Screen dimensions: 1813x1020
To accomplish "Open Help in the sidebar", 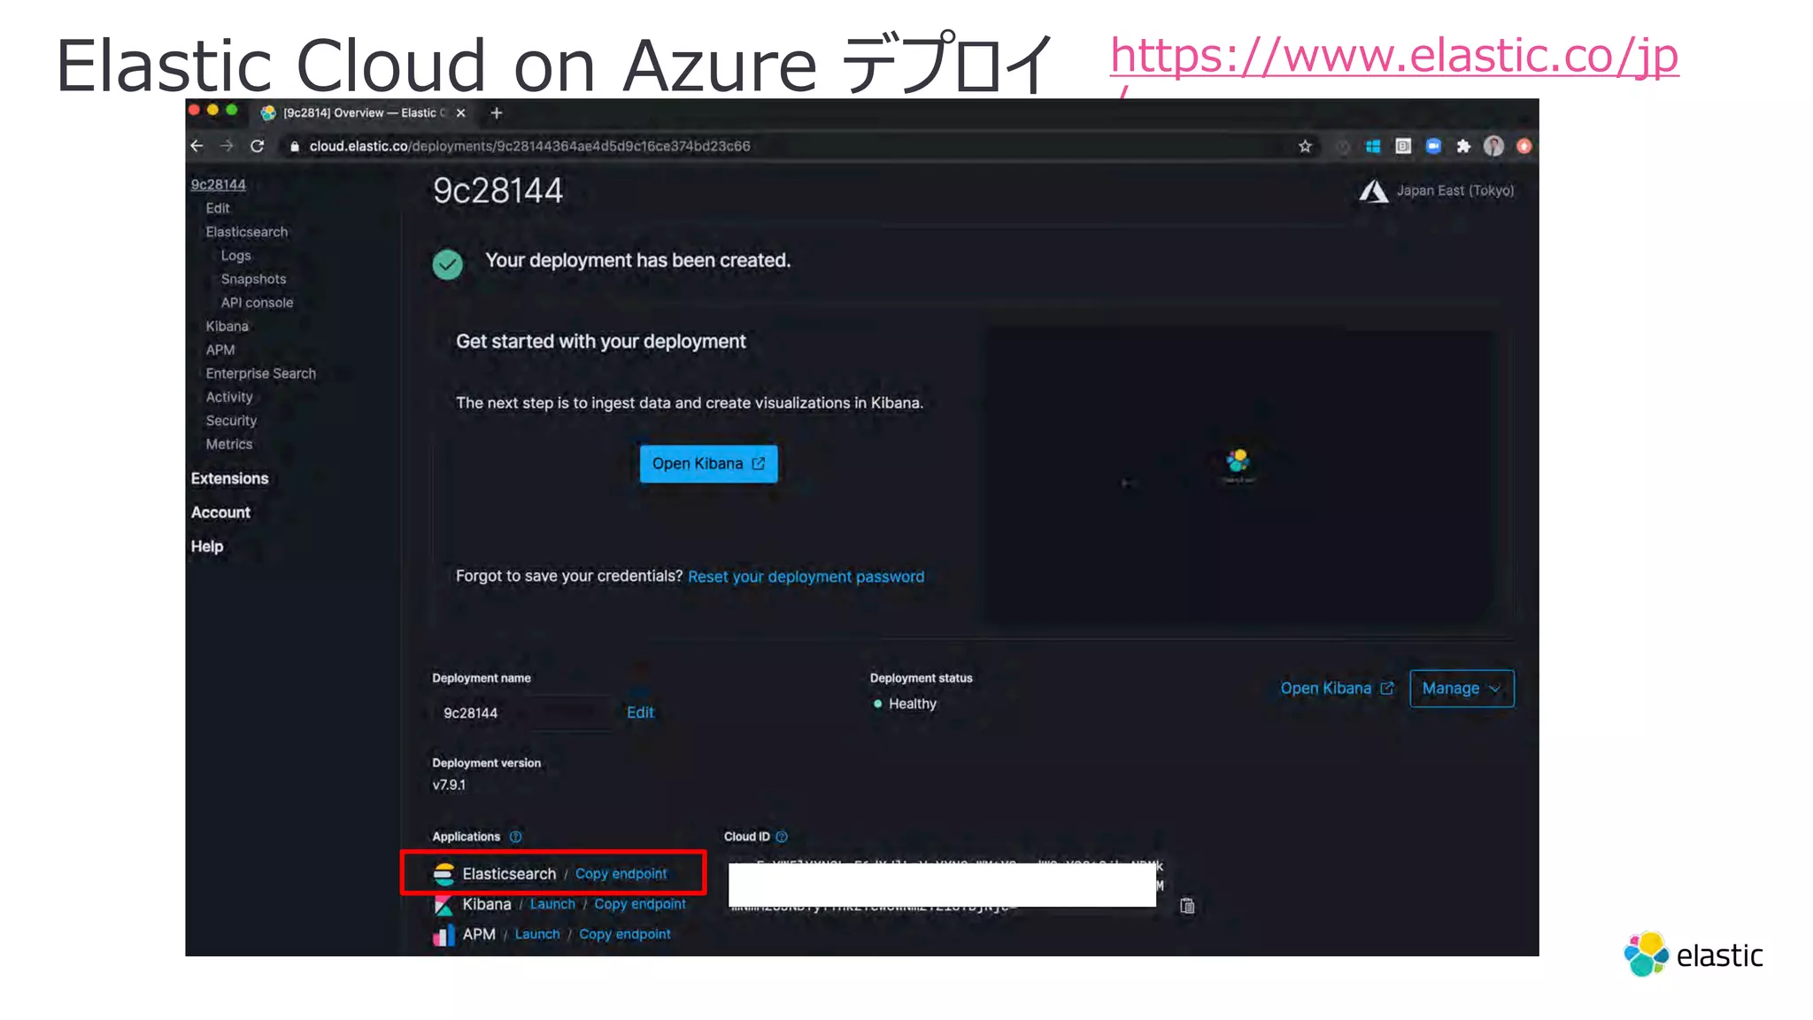I will 207,547.
